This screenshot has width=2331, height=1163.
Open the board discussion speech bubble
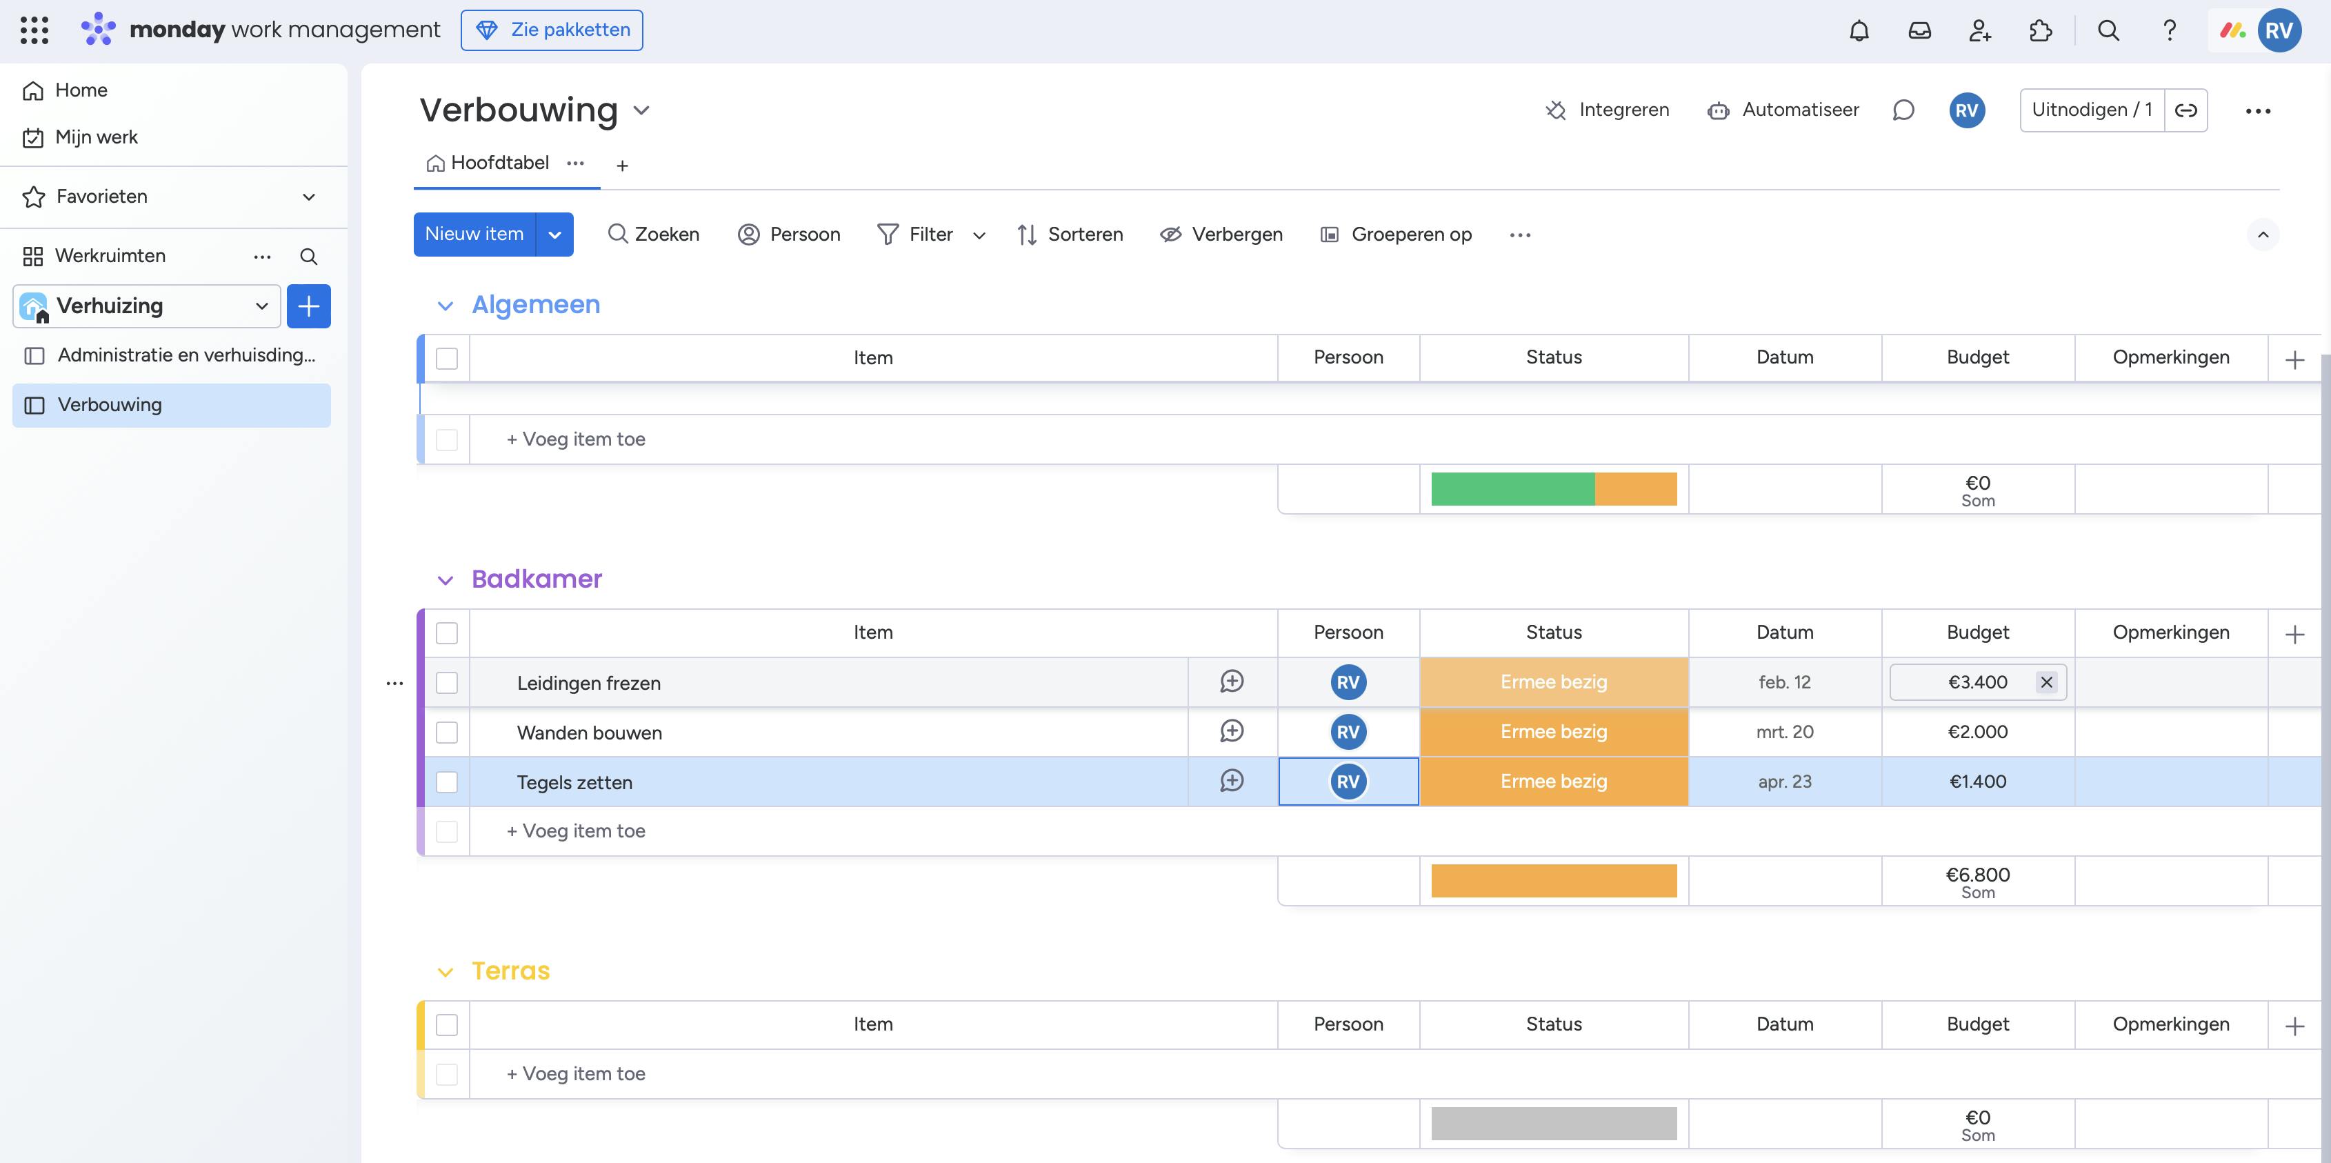[x=1903, y=110]
